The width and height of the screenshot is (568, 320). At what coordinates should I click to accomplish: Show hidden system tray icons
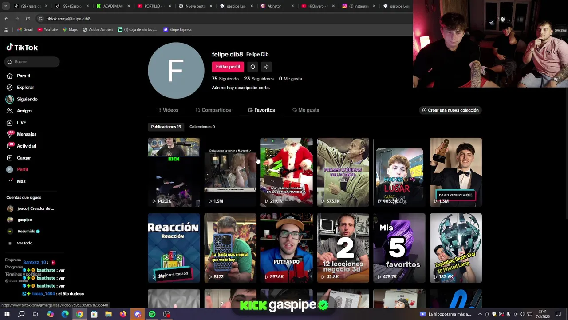tap(480, 314)
